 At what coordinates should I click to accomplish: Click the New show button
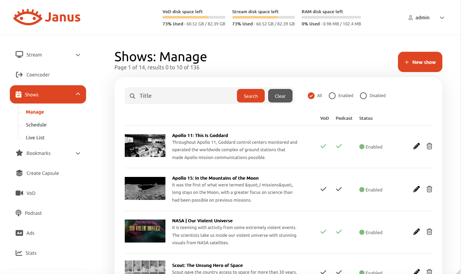point(420,62)
